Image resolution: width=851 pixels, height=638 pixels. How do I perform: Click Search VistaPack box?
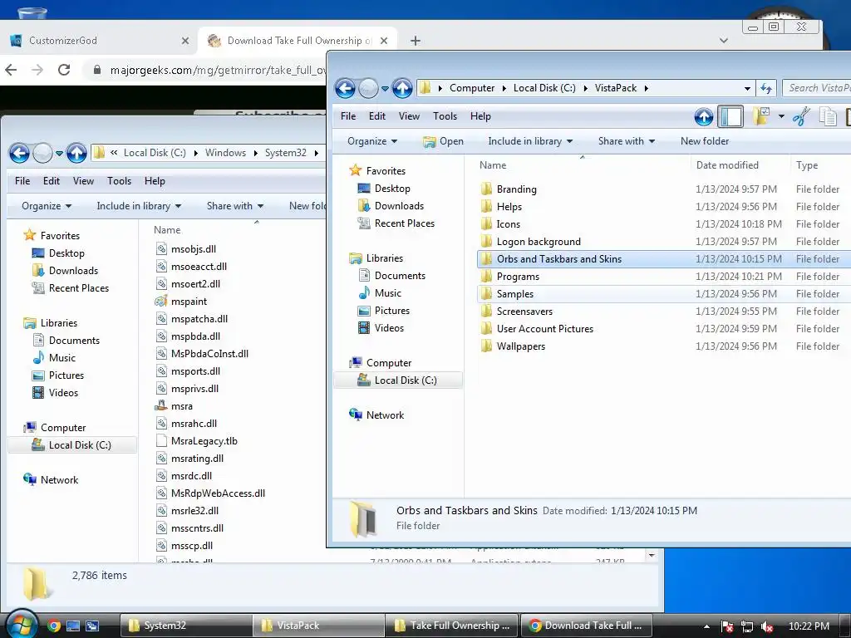817,88
